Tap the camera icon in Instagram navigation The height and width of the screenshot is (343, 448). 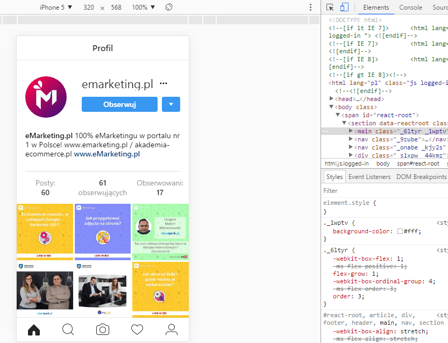tap(103, 330)
